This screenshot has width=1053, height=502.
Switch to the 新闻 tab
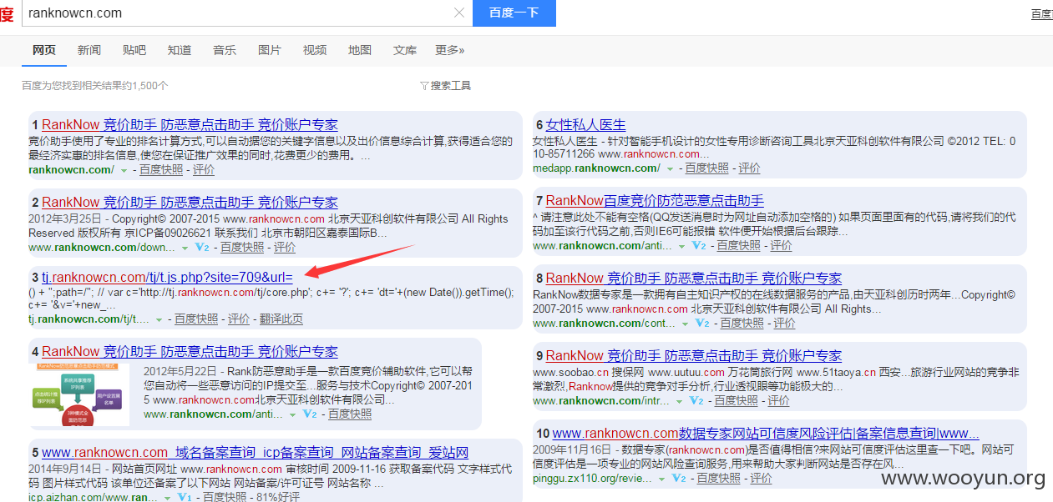point(89,50)
